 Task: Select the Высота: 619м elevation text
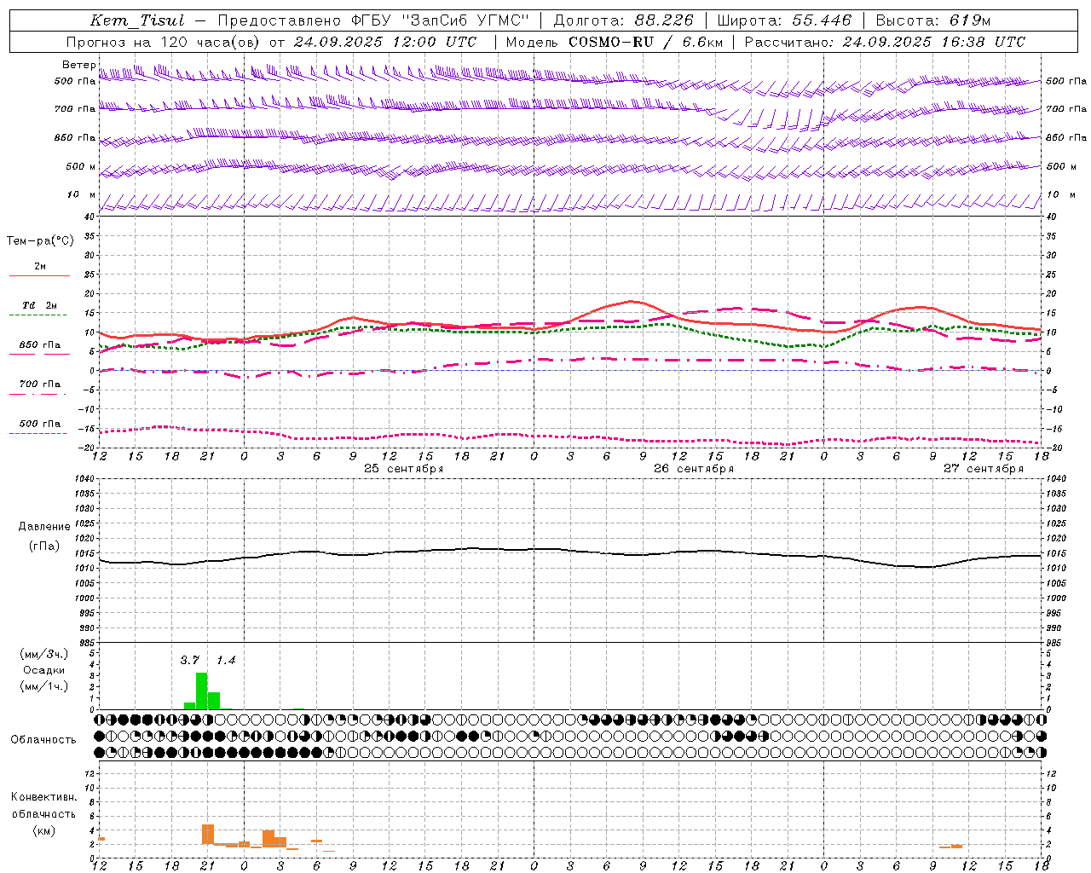(x=933, y=20)
